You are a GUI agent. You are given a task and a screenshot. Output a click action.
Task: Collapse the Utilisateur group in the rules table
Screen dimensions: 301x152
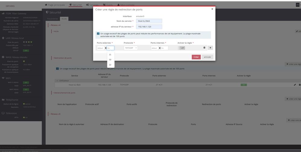[x=57, y=81]
